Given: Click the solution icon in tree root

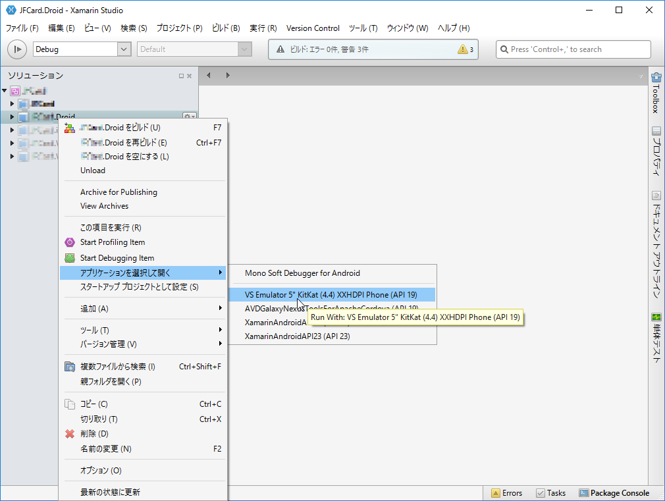Looking at the screenshot, I should click(15, 91).
